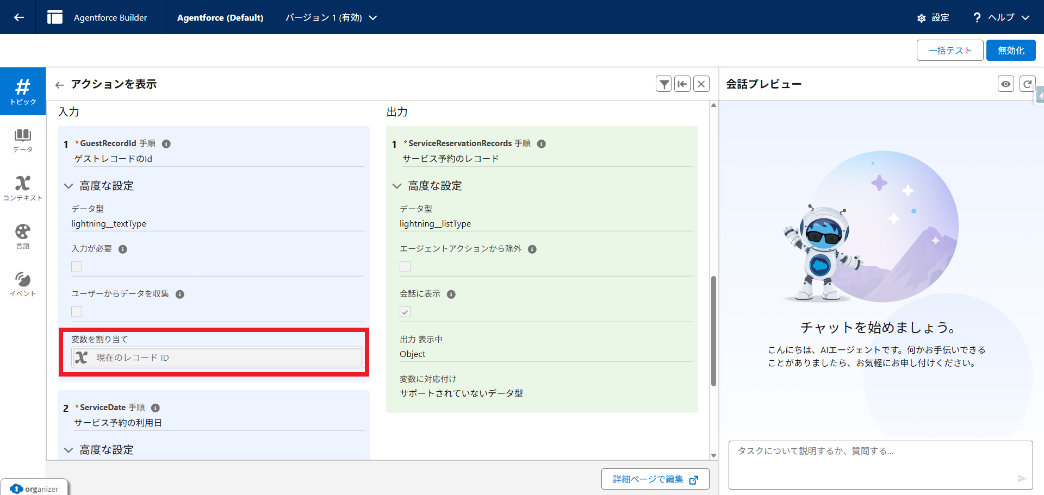This screenshot has height=495, width=1044.
Task: Open the organizer tab at bottom-left
Action: [34, 488]
